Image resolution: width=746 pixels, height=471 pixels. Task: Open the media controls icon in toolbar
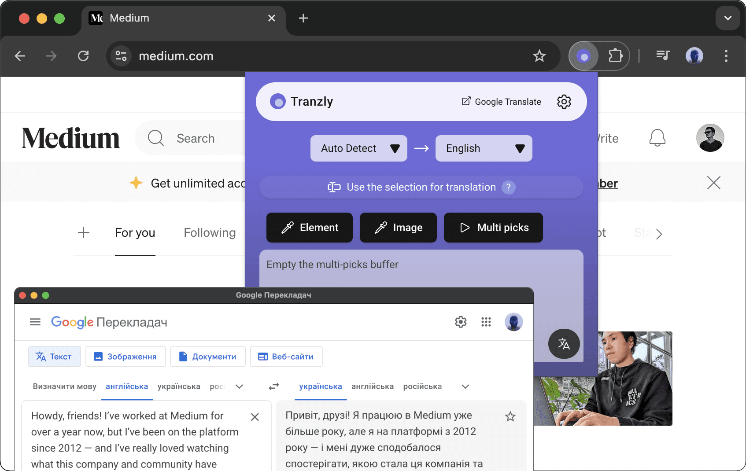point(662,55)
